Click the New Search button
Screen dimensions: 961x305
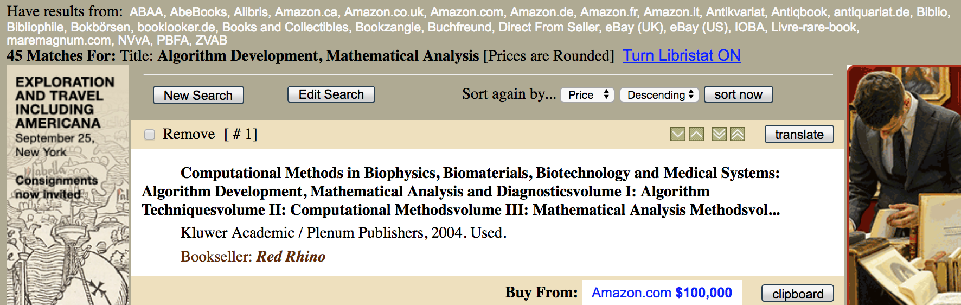[198, 95]
